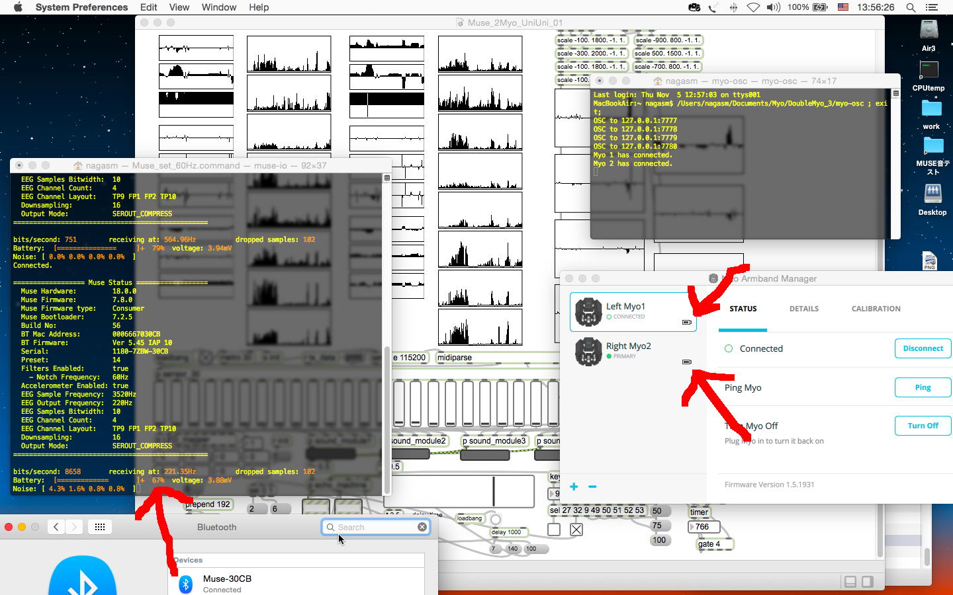Click the battery icon for Right Myo2
This screenshot has width=953, height=595.
click(686, 362)
